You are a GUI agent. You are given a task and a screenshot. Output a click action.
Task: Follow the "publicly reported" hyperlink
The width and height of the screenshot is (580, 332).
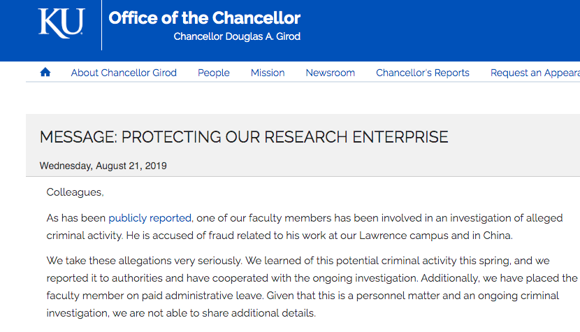[x=150, y=217]
